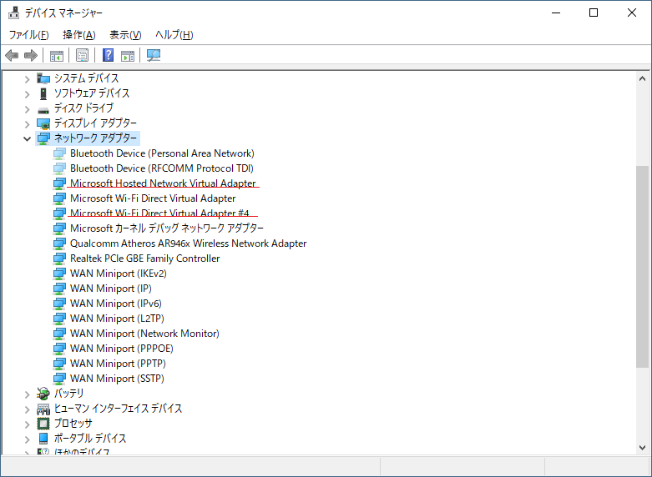Viewport: 652px width, 477px height.
Task: Select Microsoft Hosted Network Virtual Adapter label
Action: [163, 183]
